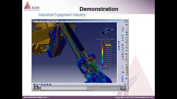Click the leftmost icon in the bottom toolbar
This screenshot has height=99, width=177.
(34, 84)
